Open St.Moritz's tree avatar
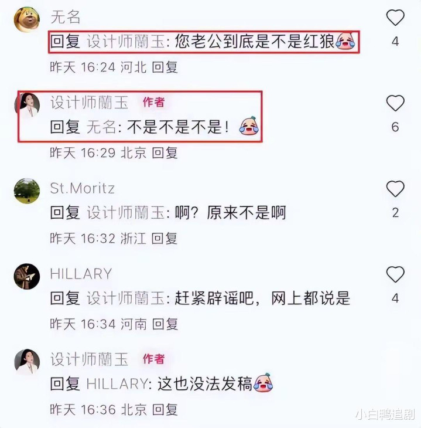 [x=27, y=191]
